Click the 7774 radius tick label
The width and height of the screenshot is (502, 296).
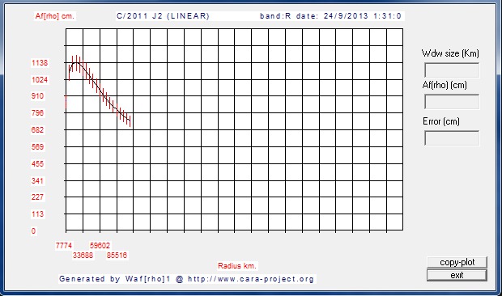64,246
